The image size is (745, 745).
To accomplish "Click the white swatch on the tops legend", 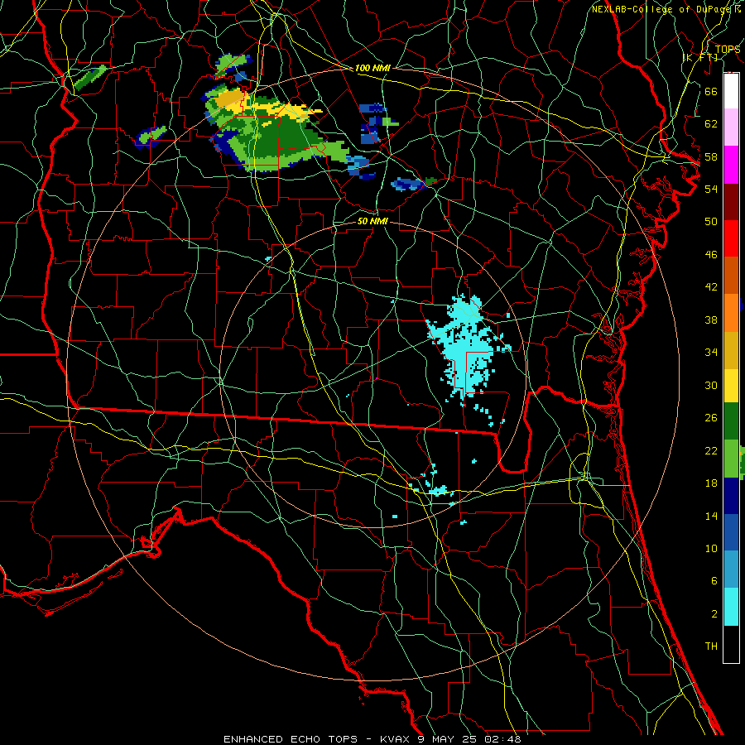I will (731, 91).
